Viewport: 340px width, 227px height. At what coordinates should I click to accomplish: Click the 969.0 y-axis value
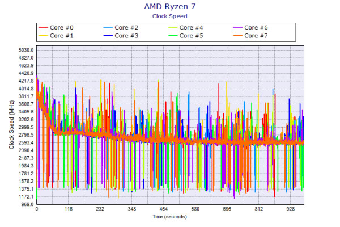click(x=27, y=204)
